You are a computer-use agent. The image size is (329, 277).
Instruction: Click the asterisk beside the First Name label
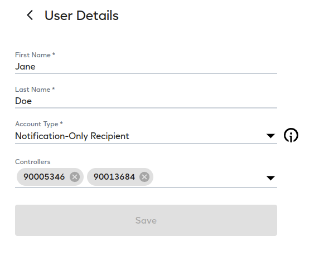coord(54,54)
